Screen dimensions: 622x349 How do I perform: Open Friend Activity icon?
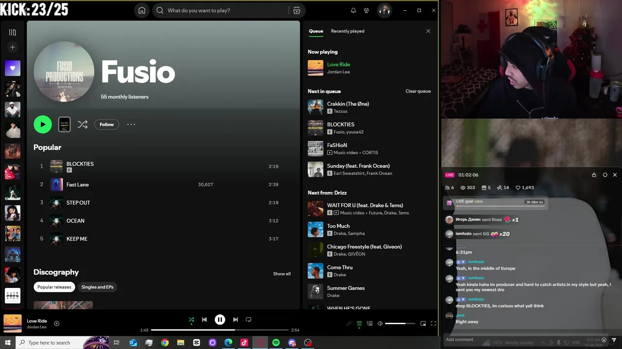366,10
